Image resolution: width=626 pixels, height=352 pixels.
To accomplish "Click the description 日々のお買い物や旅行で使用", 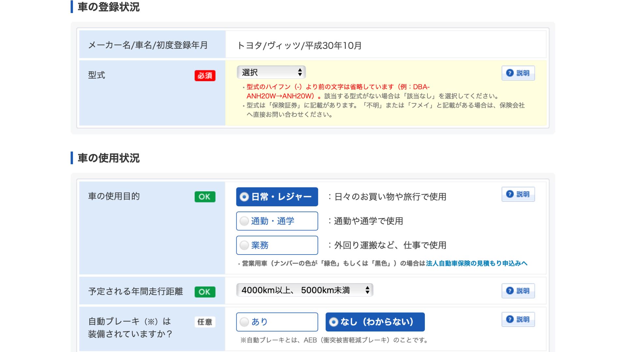I will (390, 197).
